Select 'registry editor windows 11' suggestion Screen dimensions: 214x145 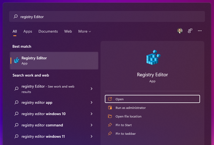(x=54, y=136)
